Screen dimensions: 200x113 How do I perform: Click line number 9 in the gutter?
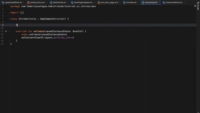tap(3, 25)
